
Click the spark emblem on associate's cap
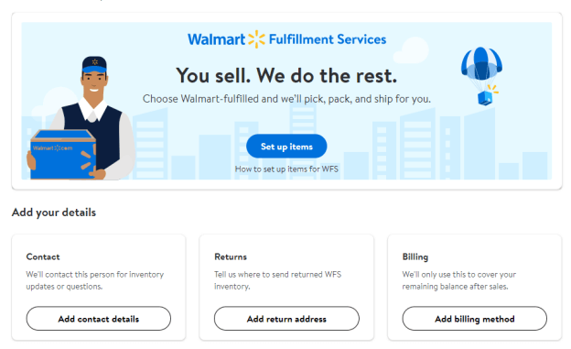pyautogui.click(x=94, y=61)
